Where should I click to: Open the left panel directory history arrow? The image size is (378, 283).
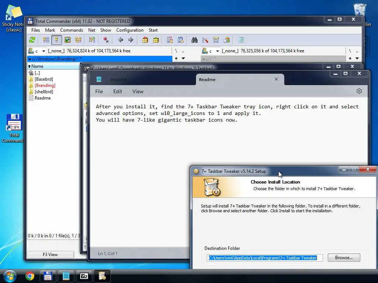183,59
